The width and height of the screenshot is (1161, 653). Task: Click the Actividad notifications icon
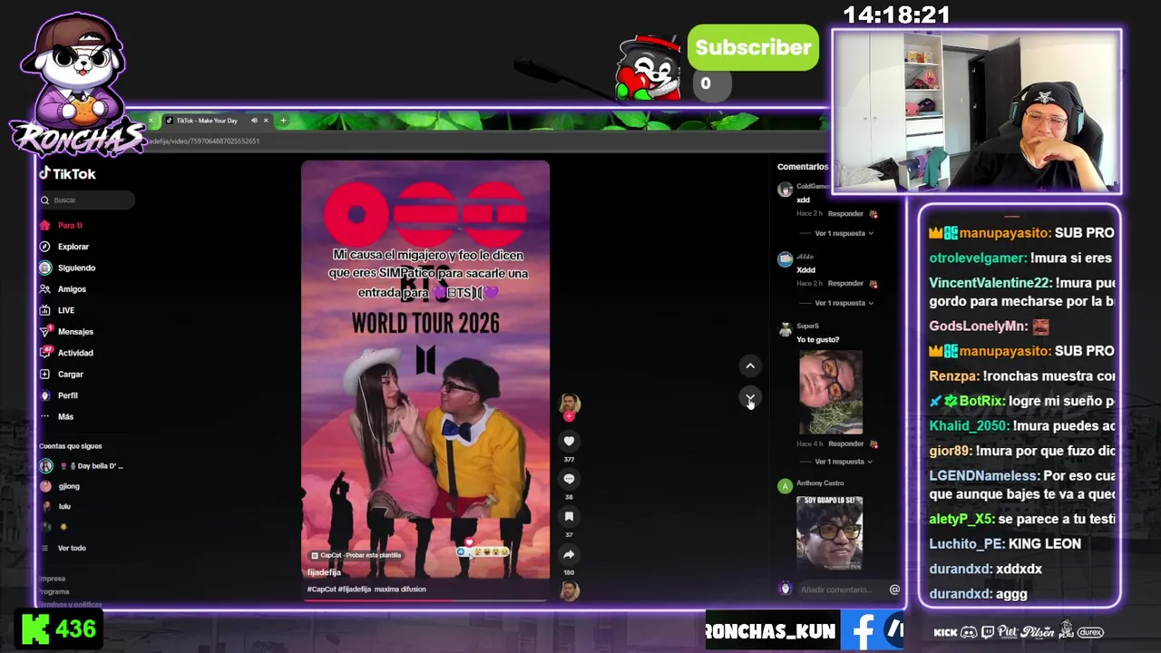point(45,353)
